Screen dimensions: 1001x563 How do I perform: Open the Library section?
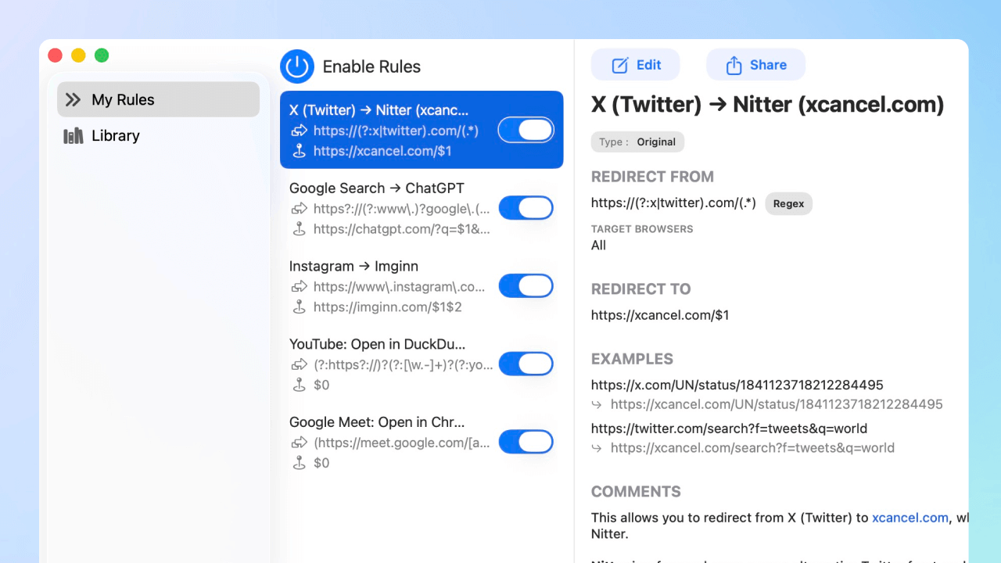116,135
